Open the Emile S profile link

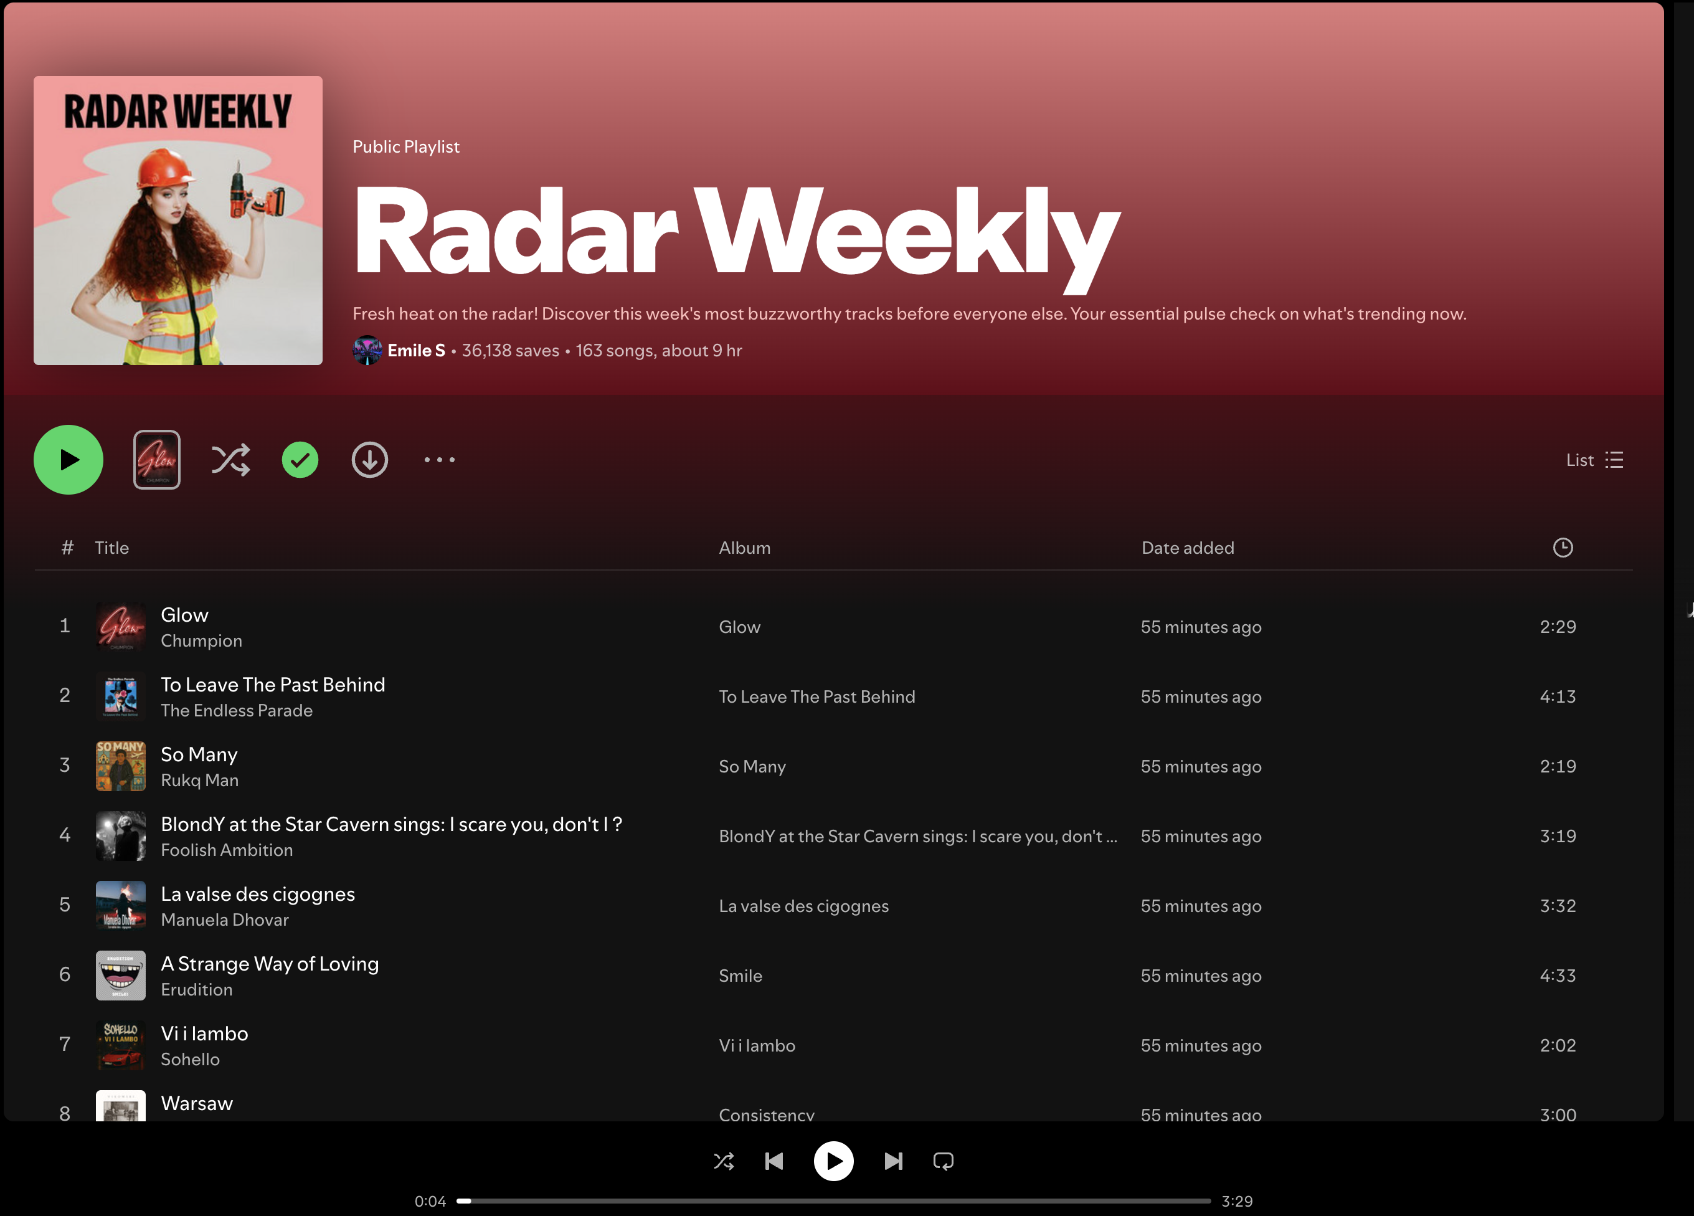(x=415, y=350)
